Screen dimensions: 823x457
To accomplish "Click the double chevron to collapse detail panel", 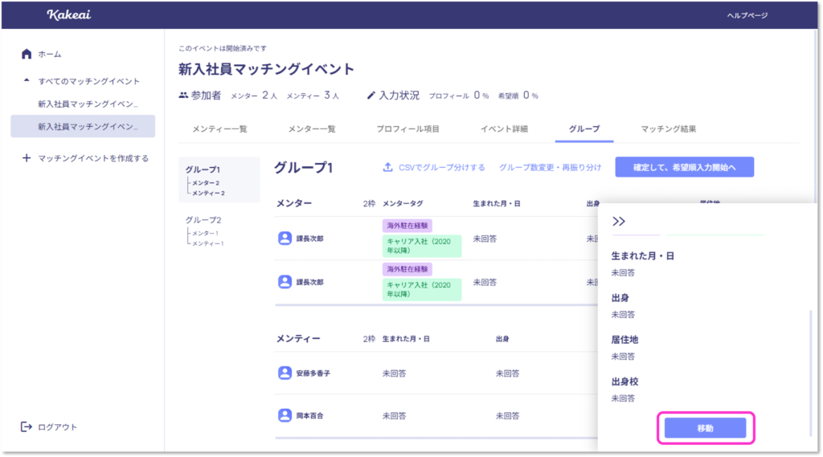I will [619, 222].
